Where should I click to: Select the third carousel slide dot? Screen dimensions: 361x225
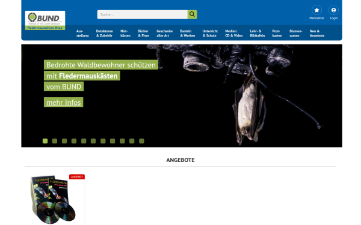64,141
